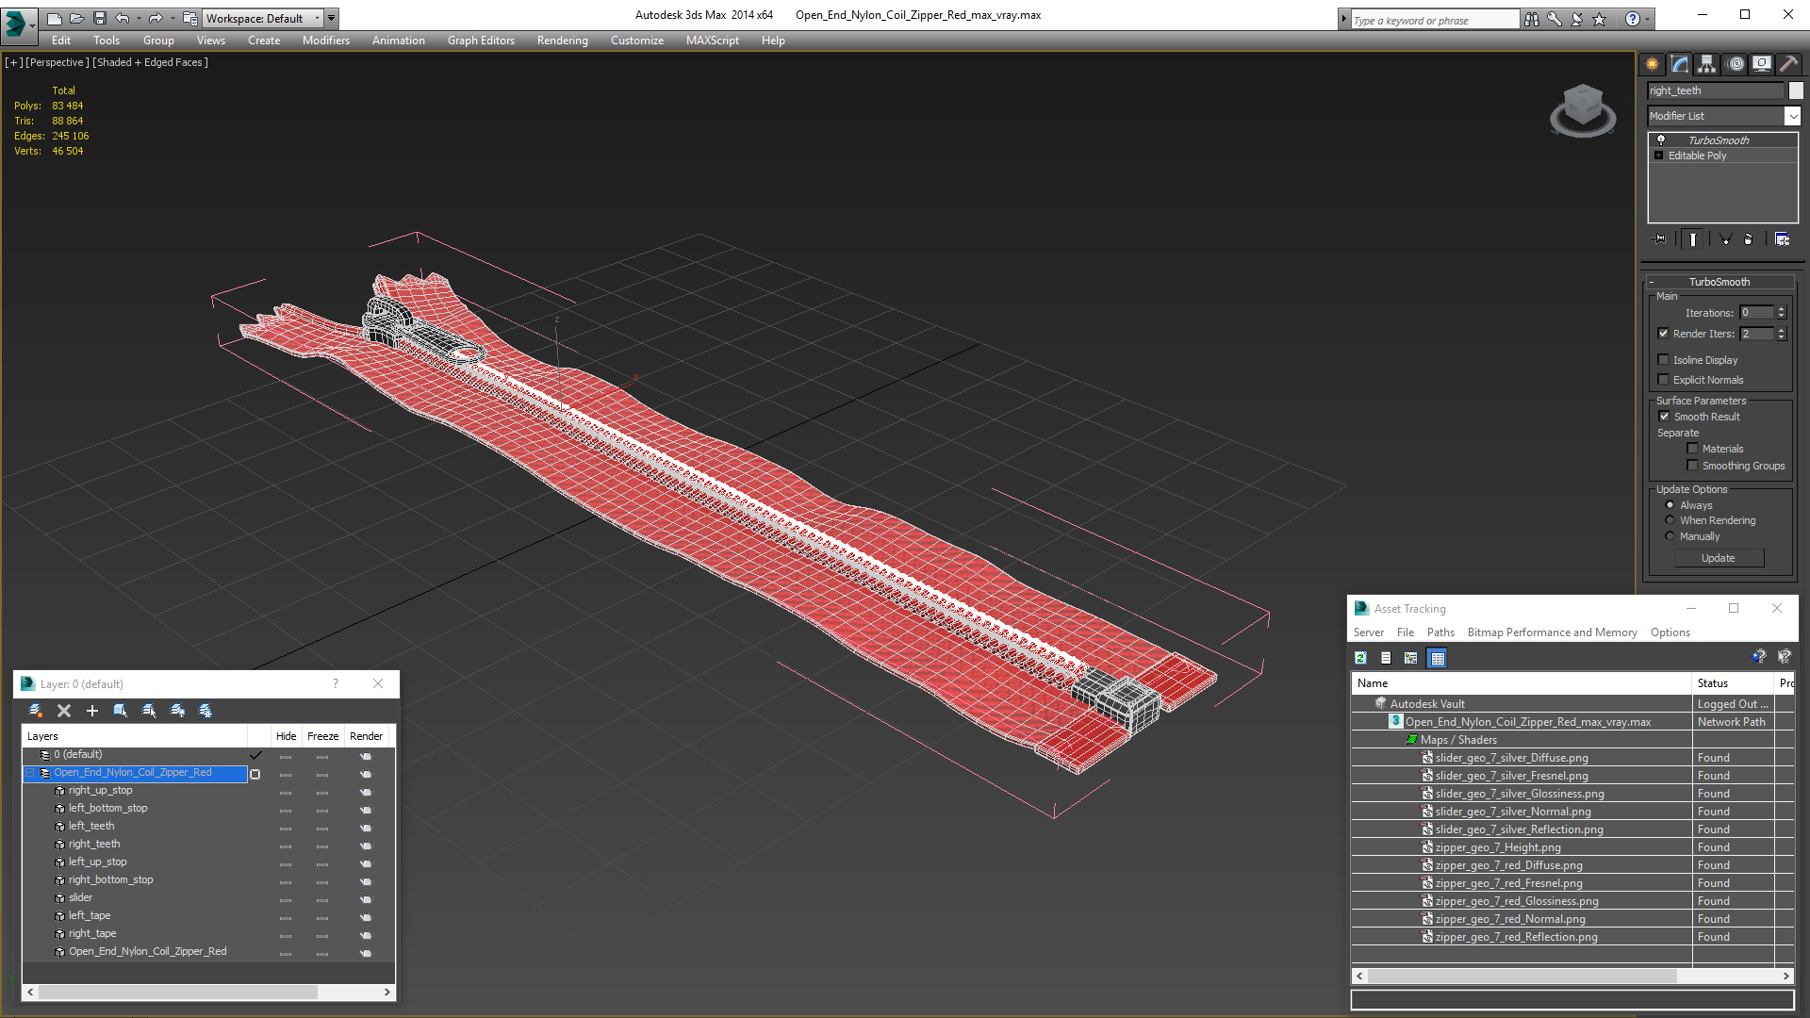Click the Hide column header
Screen dimensions: 1810x1018
pyautogui.click(x=286, y=736)
